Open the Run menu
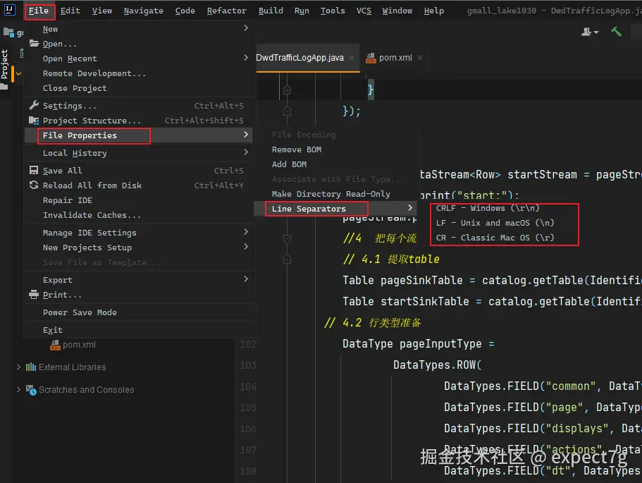Screen dimensions: 642x483 [302, 11]
